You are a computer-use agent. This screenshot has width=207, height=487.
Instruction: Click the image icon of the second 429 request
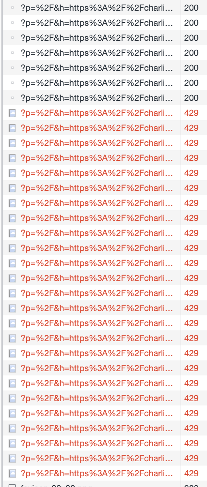12,128
